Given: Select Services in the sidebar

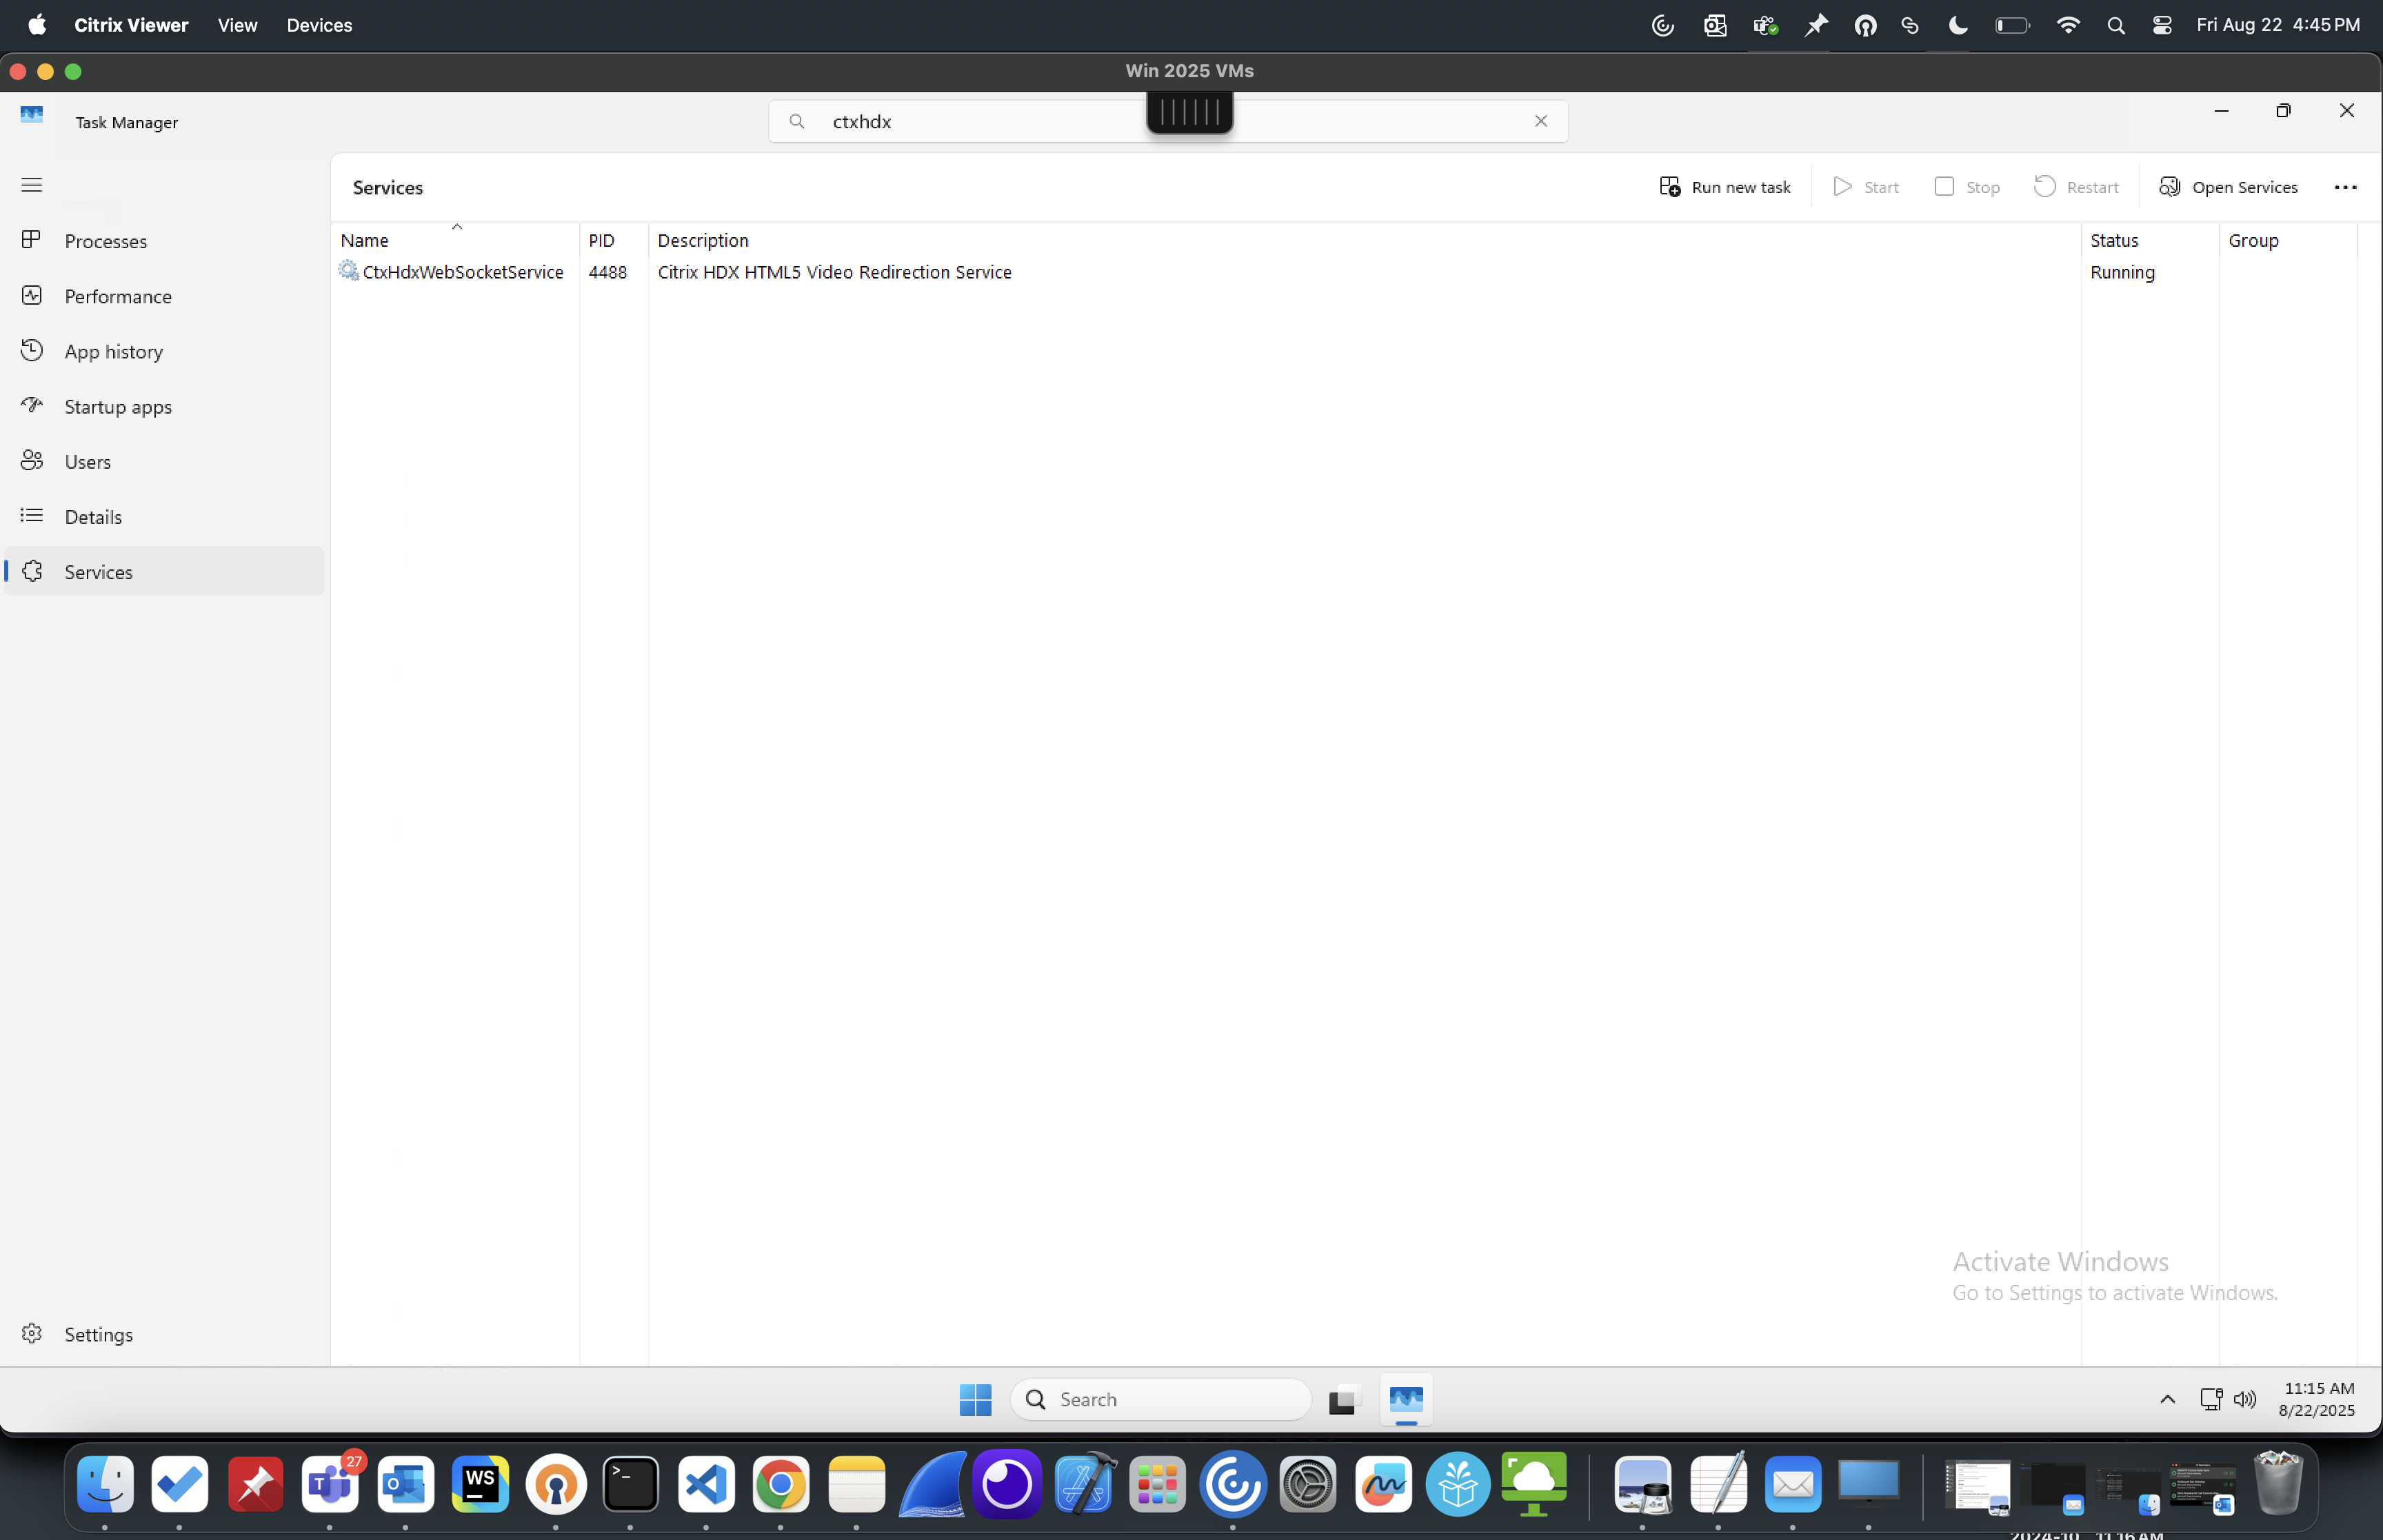Looking at the screenshot, I should (164, 571).
